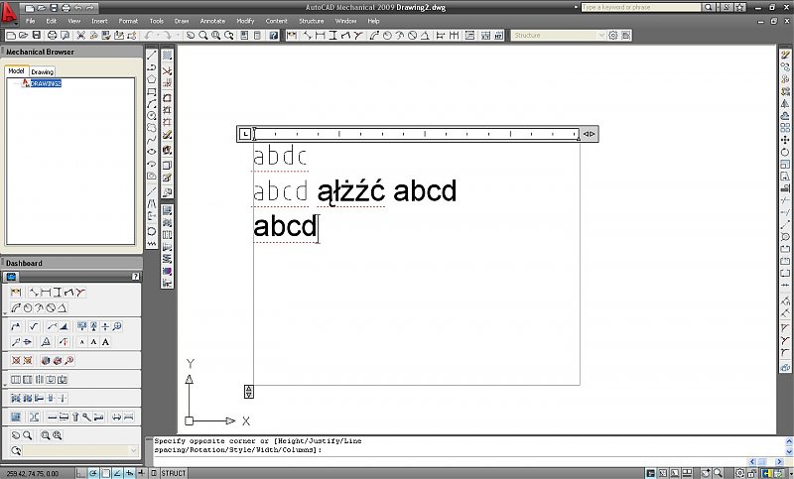Image resolution: width=794 pixels, height=479 pixels.
Task: Click the status bar magnifier icon
Action: pyautogui.click(x=718, y=473)
